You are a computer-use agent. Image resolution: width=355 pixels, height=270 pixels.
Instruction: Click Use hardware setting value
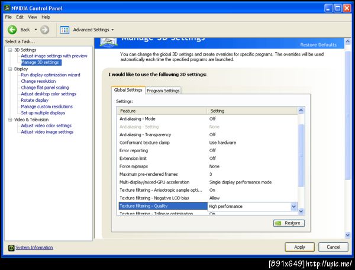[x=222, y=143]
